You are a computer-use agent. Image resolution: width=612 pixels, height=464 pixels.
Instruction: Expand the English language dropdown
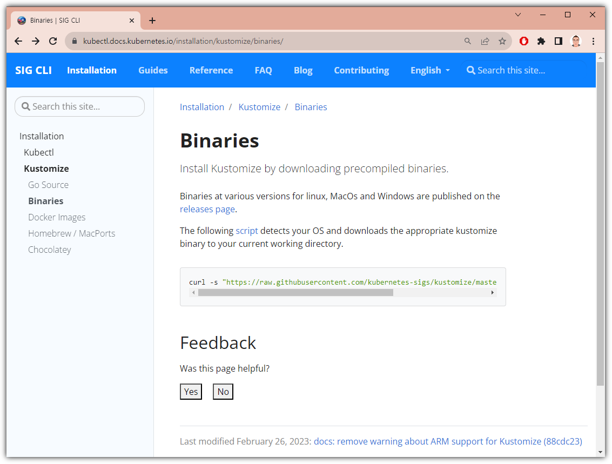point(430,70)
